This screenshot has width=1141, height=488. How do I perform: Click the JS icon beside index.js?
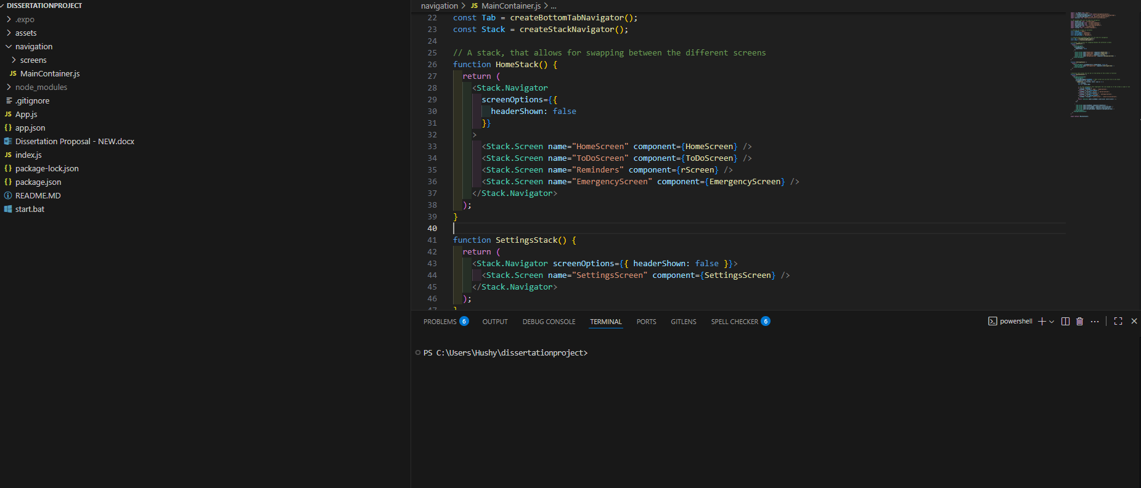pyautogui.click(x=8, y=155)
